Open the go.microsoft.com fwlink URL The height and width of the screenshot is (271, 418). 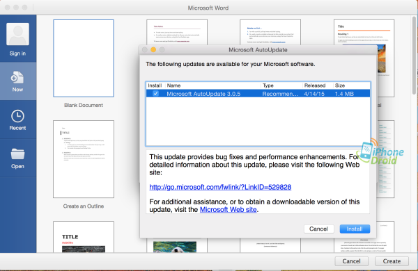tap(220, 187)
